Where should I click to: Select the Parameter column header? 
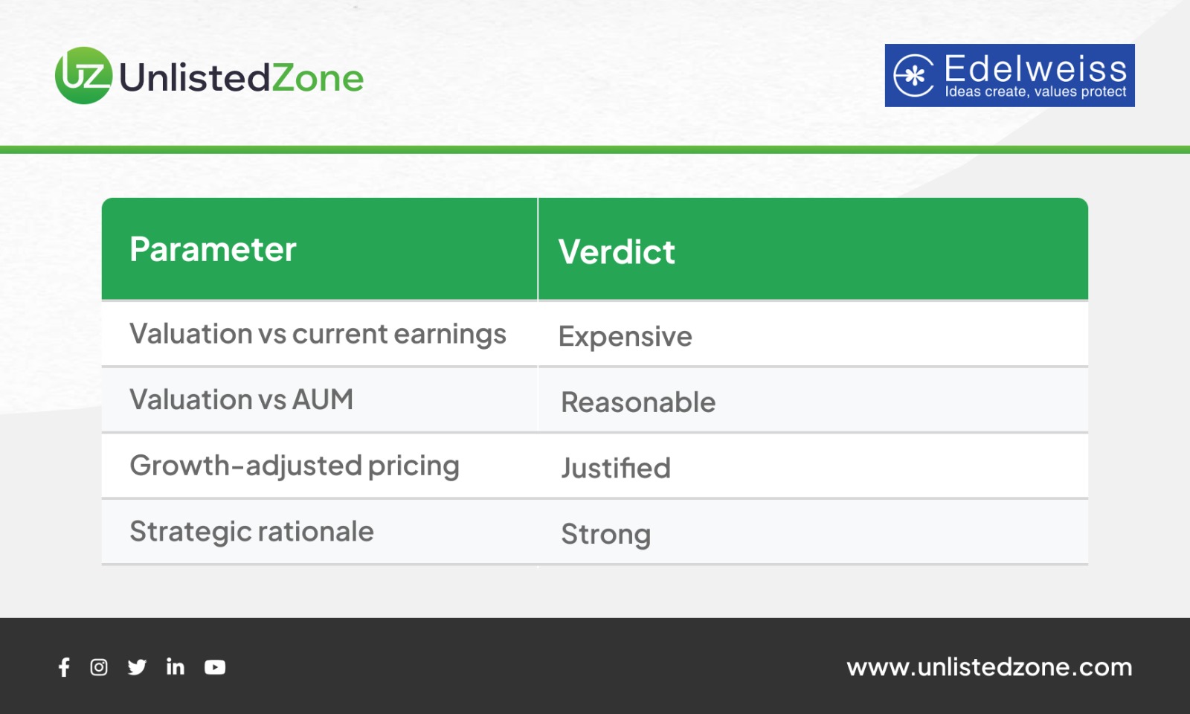point(213,249)
